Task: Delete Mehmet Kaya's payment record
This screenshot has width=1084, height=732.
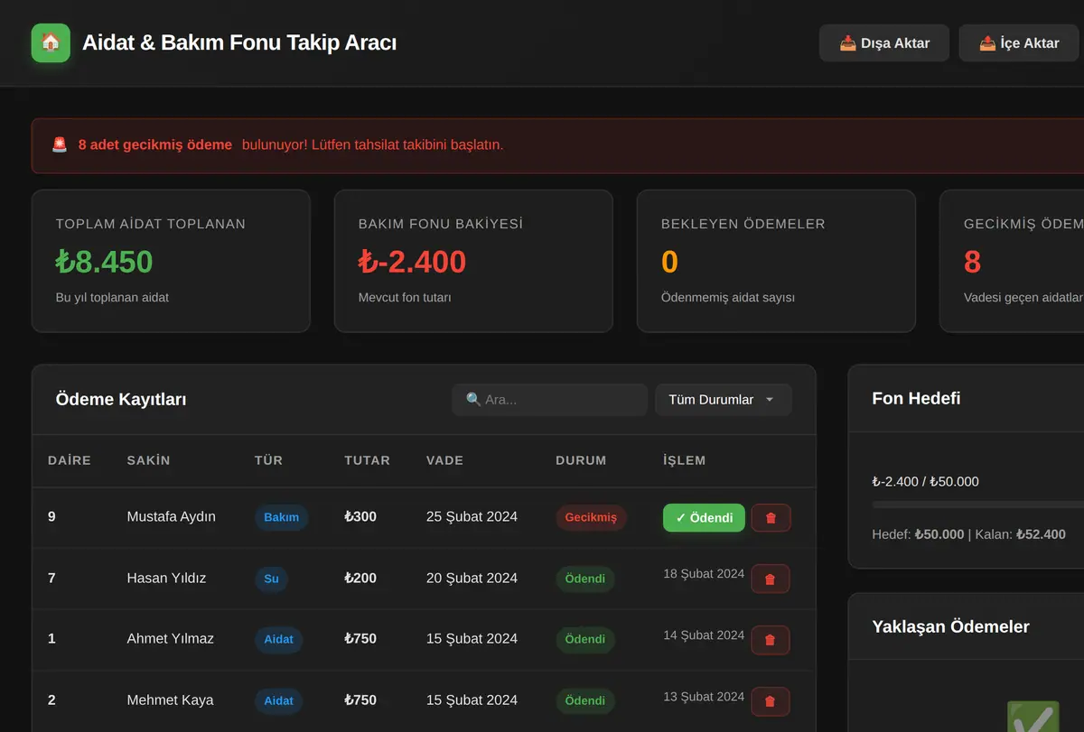Action: (771, 701)
